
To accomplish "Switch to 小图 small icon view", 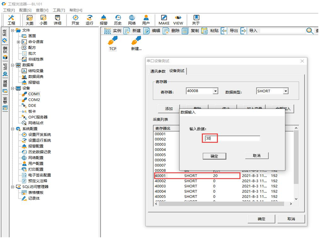I will tap(43, 20).
